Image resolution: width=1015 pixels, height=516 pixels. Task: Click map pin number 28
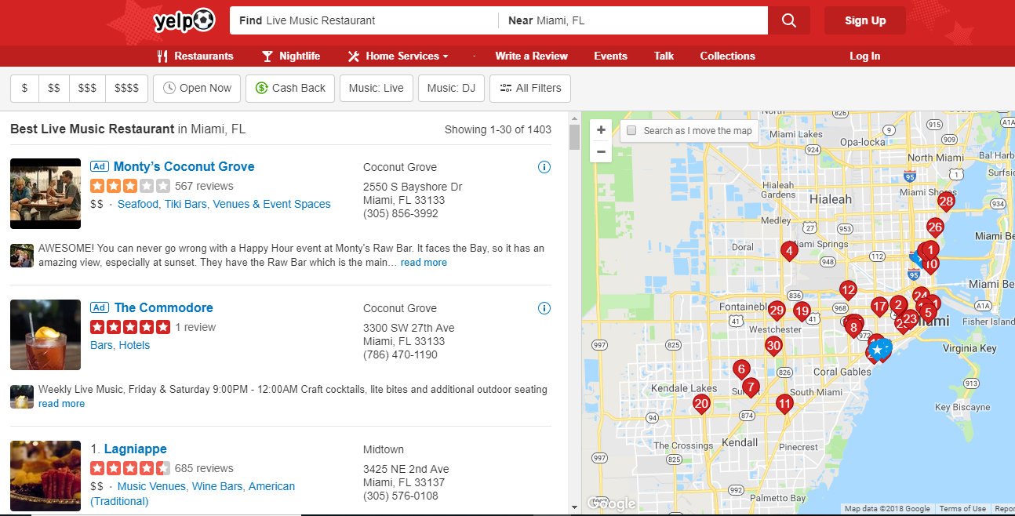946,202
